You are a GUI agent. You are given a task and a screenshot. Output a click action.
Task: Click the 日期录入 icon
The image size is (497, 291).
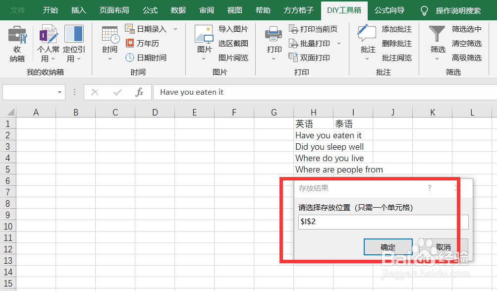coord(130,29)
